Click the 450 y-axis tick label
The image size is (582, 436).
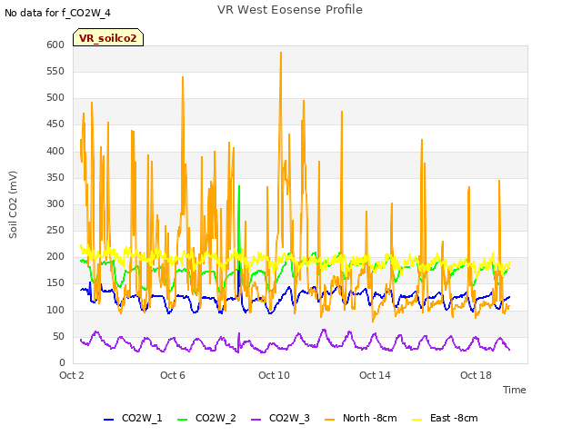(55, 124)
